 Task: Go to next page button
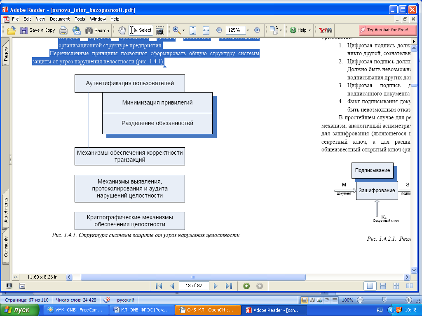click(216, 286)
